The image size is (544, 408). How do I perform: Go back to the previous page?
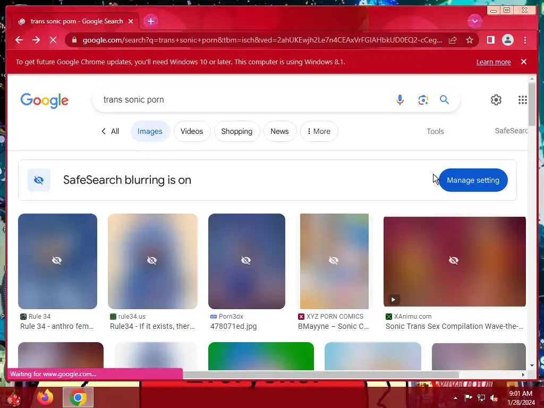coord(19,40)
